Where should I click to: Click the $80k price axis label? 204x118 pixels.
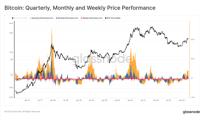(11, 23)
